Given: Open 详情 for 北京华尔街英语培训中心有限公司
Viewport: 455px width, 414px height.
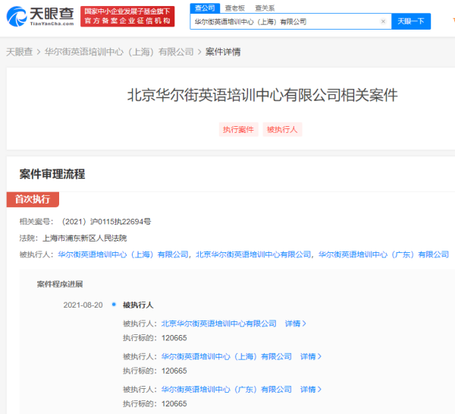Looking at the screenshot, I should tap(296, 324).
